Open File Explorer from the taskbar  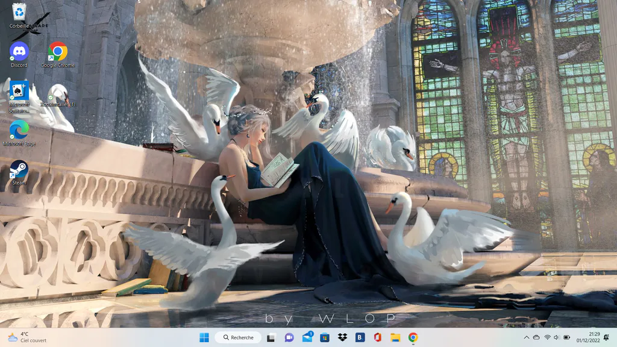point(395,337)
